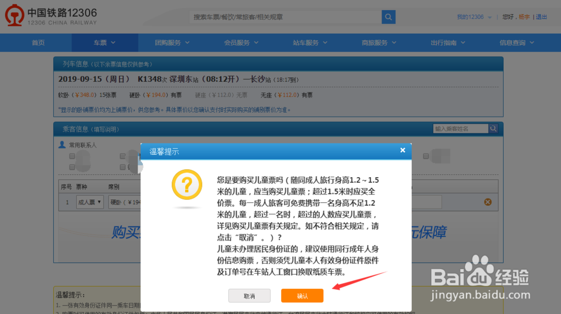The height and width of the screenshot is (314, 561).
Task: Click the 硬卧 ¥194.0 有票 text
Action: click(155, 95)
